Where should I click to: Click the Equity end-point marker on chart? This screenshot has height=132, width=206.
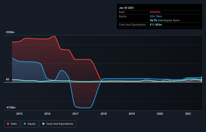coord(202,78)
